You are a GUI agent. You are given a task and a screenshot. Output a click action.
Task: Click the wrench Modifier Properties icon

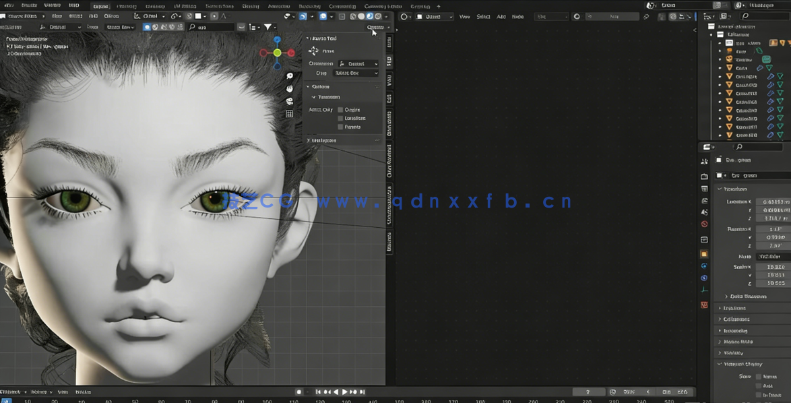pos(705,266)
